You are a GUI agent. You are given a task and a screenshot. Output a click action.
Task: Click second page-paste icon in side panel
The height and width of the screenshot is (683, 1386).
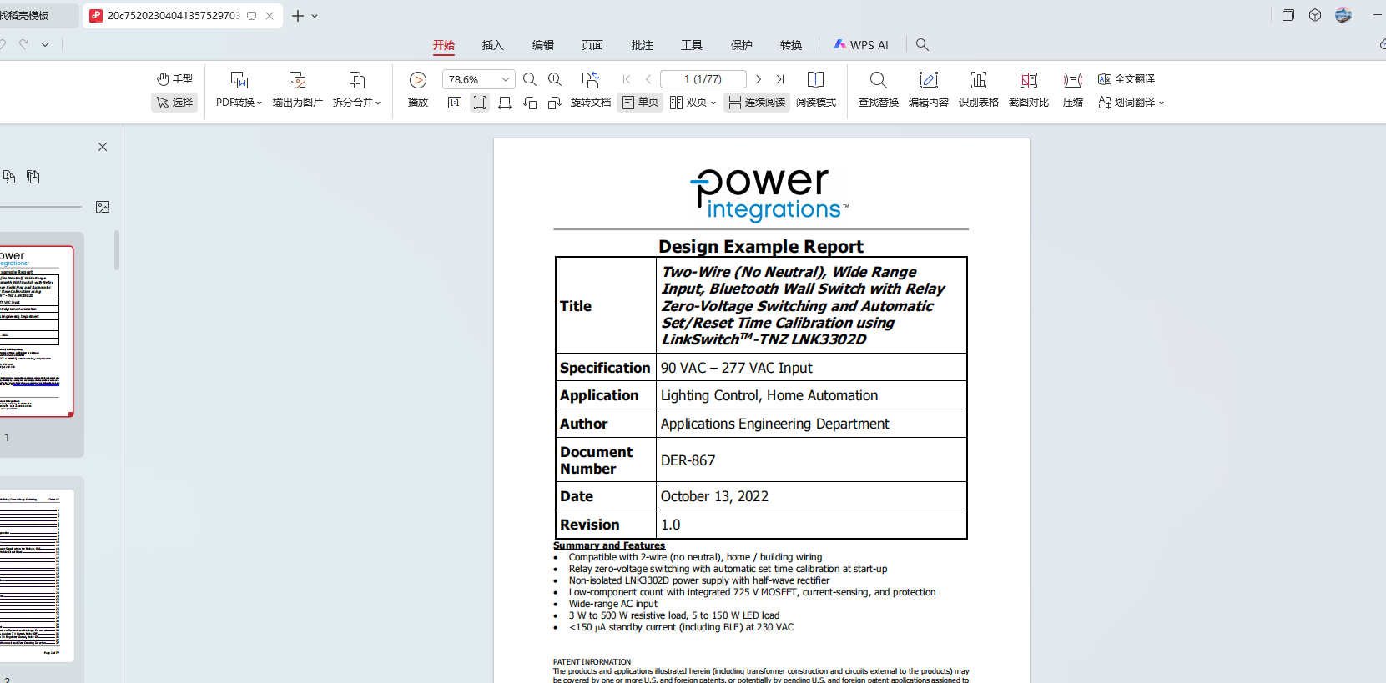pos(33,177)
